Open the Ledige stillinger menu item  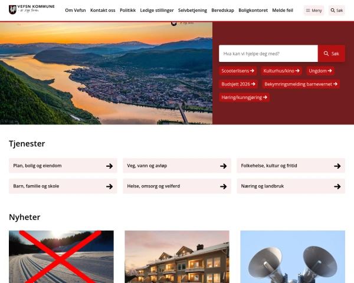[x=157, y=11]
